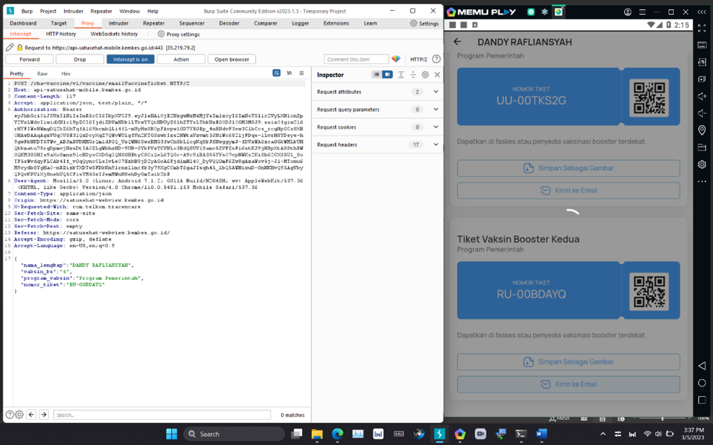Click the search back arrow in Burp editor
Screen dimensions: 713x445
pos(31,415)
